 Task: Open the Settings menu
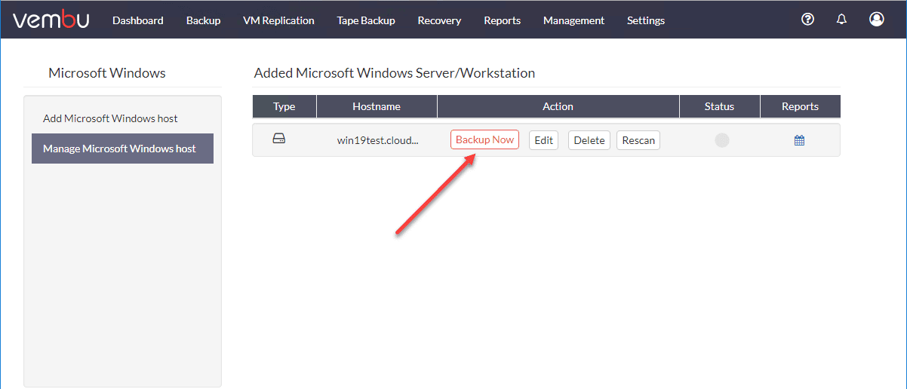coord(646,20)
